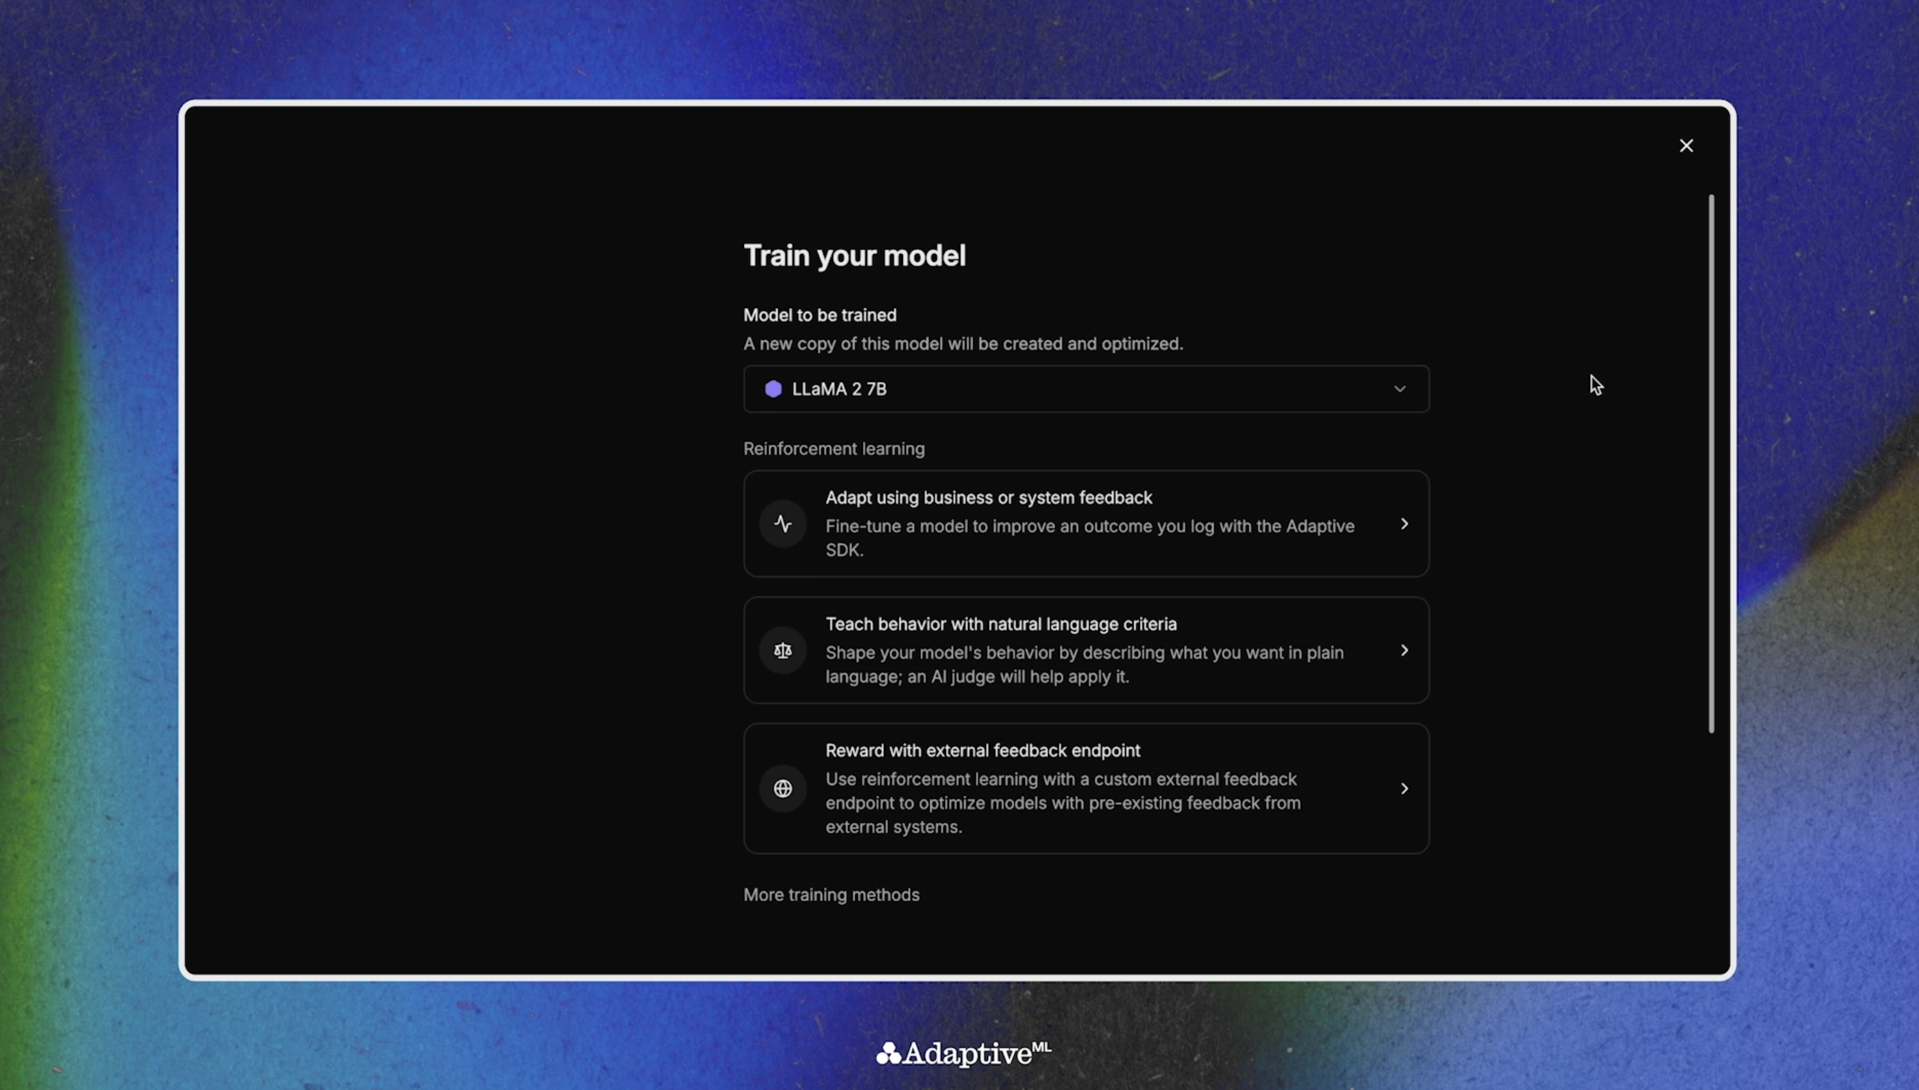
Task: Click chevron on external feedback endpoint card
Action: (x=1404, y=789)
